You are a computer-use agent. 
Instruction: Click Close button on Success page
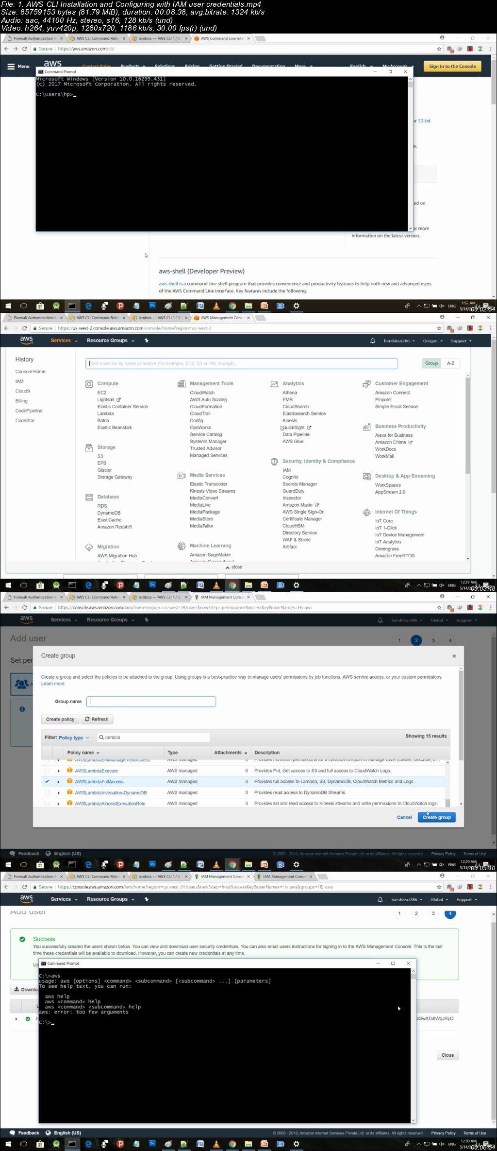click(447, 1055)
